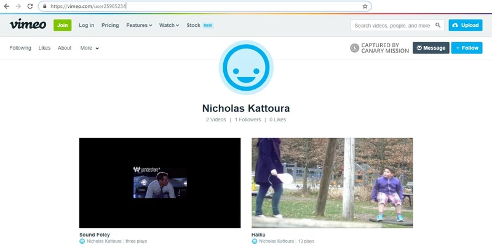Click the browser back arrow
The height and width of the screenshot is (250, 492).
7,6
